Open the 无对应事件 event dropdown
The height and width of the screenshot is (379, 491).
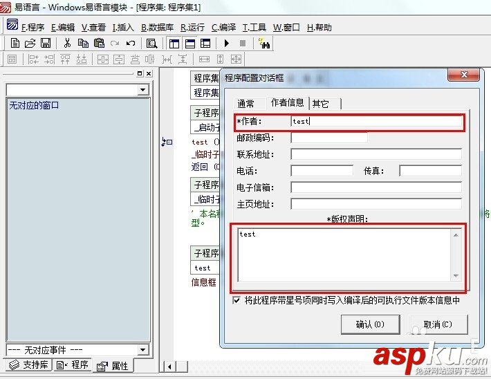coord(142,349)
